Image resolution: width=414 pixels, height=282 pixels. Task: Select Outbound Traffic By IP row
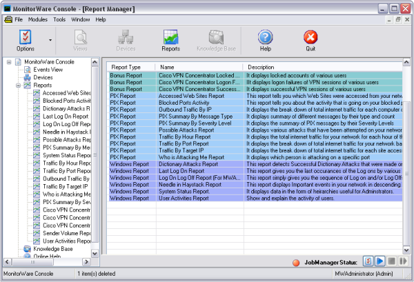pos(255,110)
